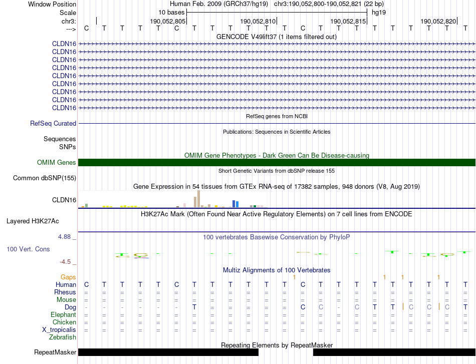The height and width of the screenshot is (364, 476).
Task: Open the bottommost CLDN16 GENCODE transcript label
Action: pos(64,108)
